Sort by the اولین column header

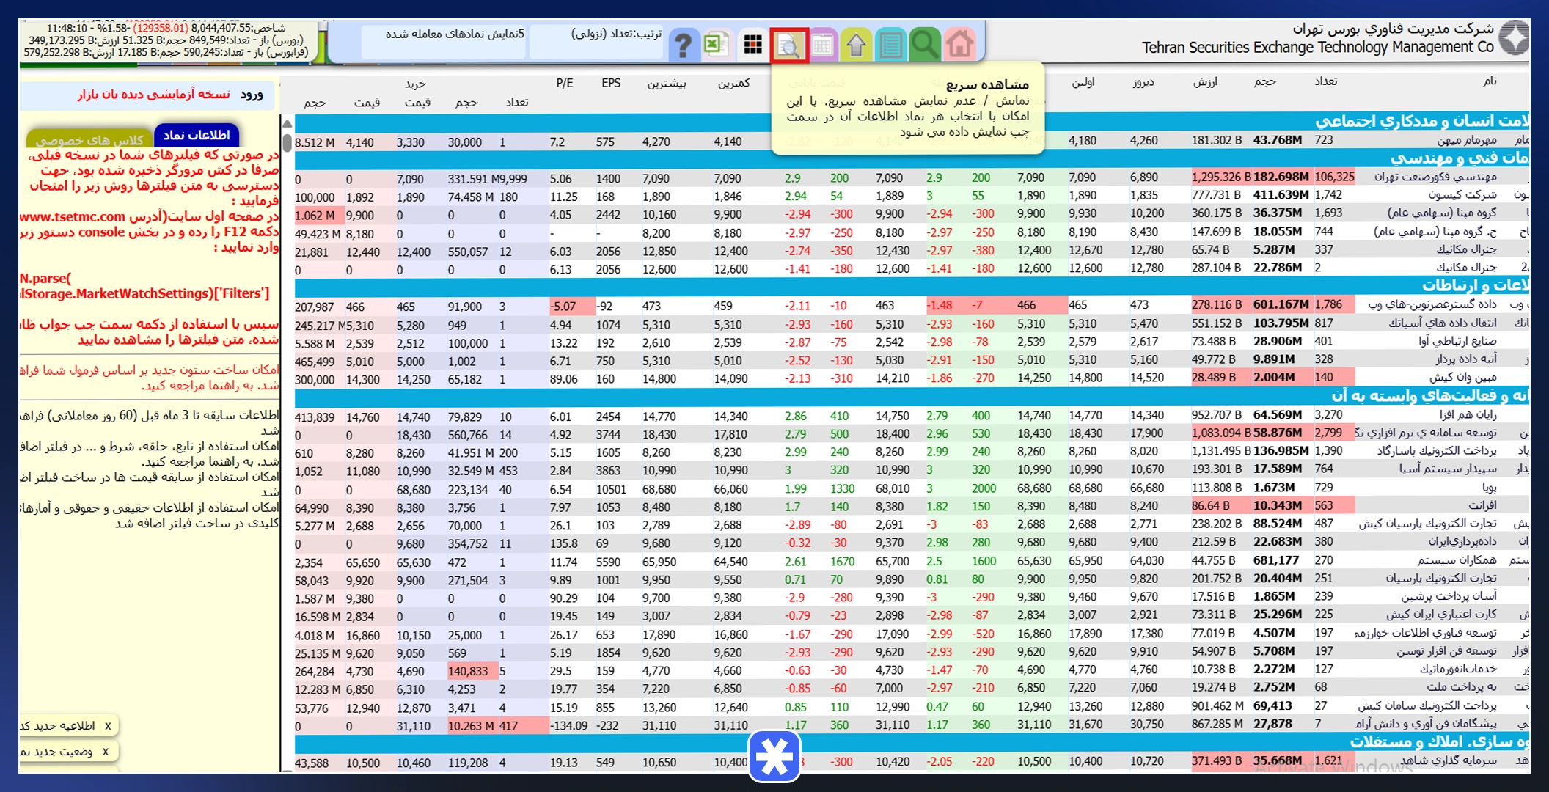click(x=1083, y=81)
